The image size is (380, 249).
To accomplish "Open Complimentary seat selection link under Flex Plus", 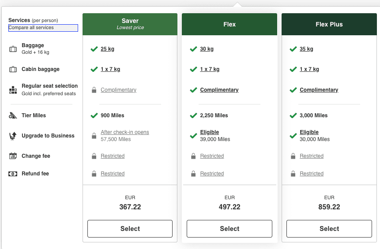I will 319,90.
